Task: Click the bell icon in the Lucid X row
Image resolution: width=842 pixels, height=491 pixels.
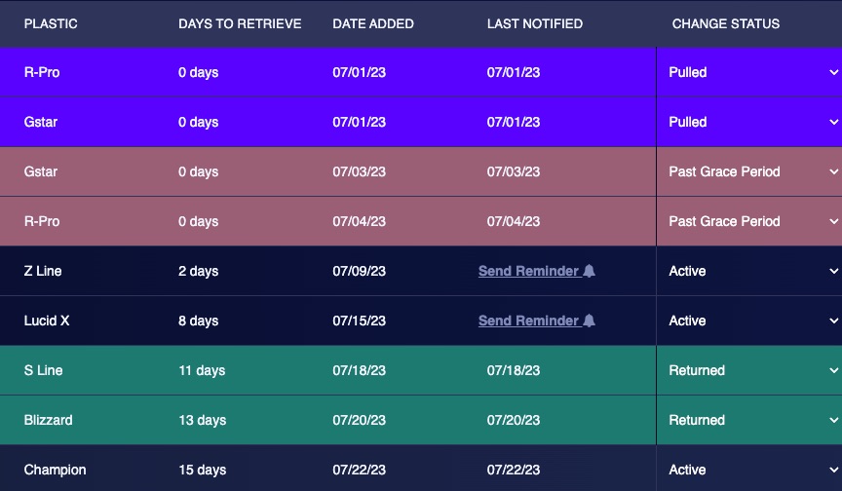Action: tap(590, 321)
